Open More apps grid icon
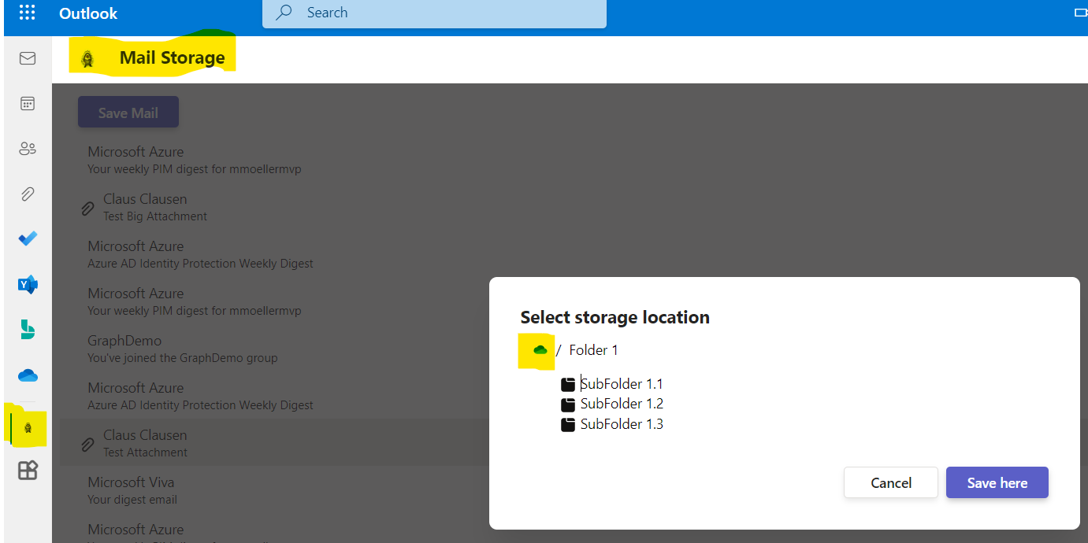 tap(28, 471)
